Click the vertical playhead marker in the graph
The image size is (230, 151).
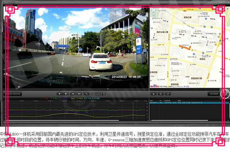(x=133, y=111)
